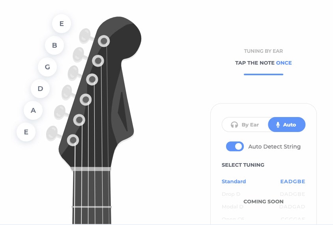Click the G string tuning peg
Image resolution: width=333 pixels, height=225 pixels.
coord(73,73)
